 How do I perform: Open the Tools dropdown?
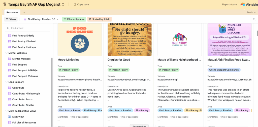(251, 12)
